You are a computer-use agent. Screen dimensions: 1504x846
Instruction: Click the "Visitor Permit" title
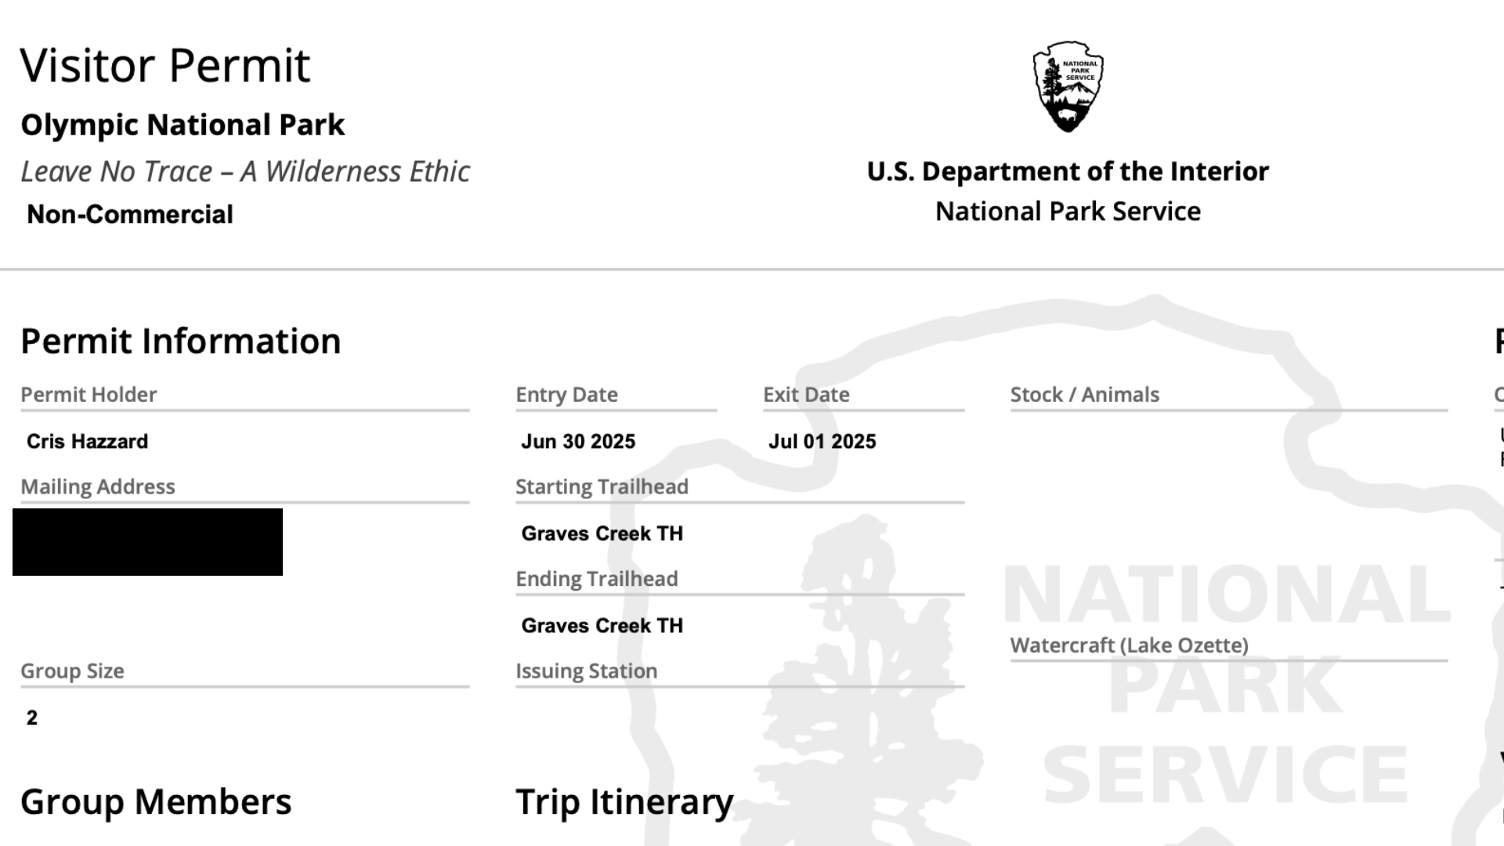[x=165, y=65]
